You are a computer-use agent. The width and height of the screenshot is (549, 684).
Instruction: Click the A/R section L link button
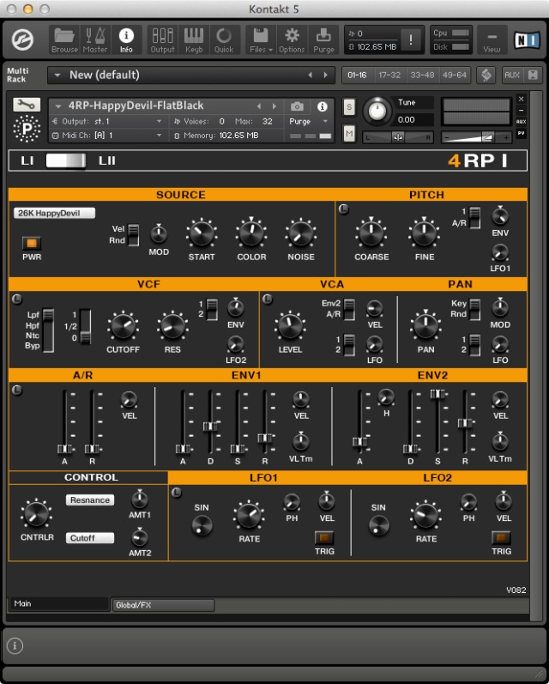click(x=16, y=390)
